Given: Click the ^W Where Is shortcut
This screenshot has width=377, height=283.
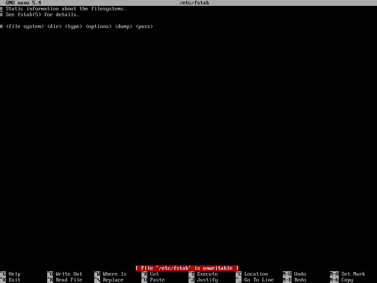Looking at the screenshot, I should tap(110, 274).
